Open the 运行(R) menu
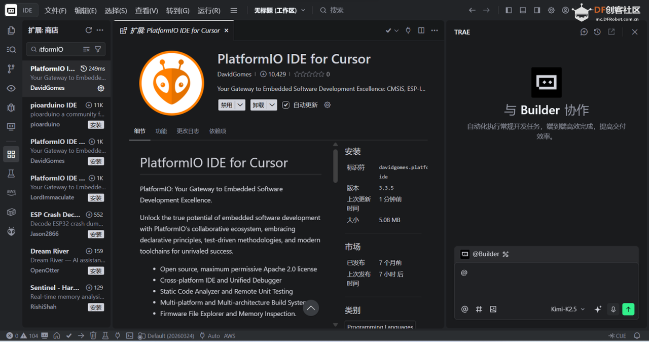The image size is (649, 342). coord(209,10)
